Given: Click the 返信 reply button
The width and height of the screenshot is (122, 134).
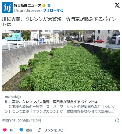Looking at the screenshot, I should [x=29, y=130].
